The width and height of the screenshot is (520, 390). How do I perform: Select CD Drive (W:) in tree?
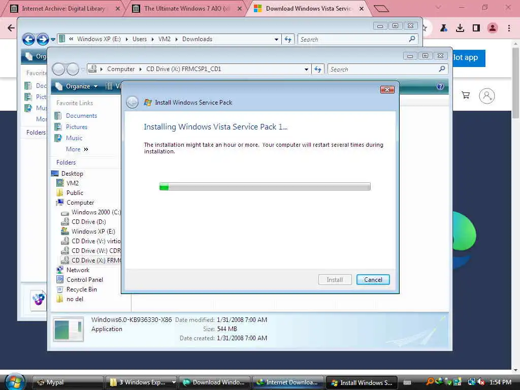coord(95,251)
